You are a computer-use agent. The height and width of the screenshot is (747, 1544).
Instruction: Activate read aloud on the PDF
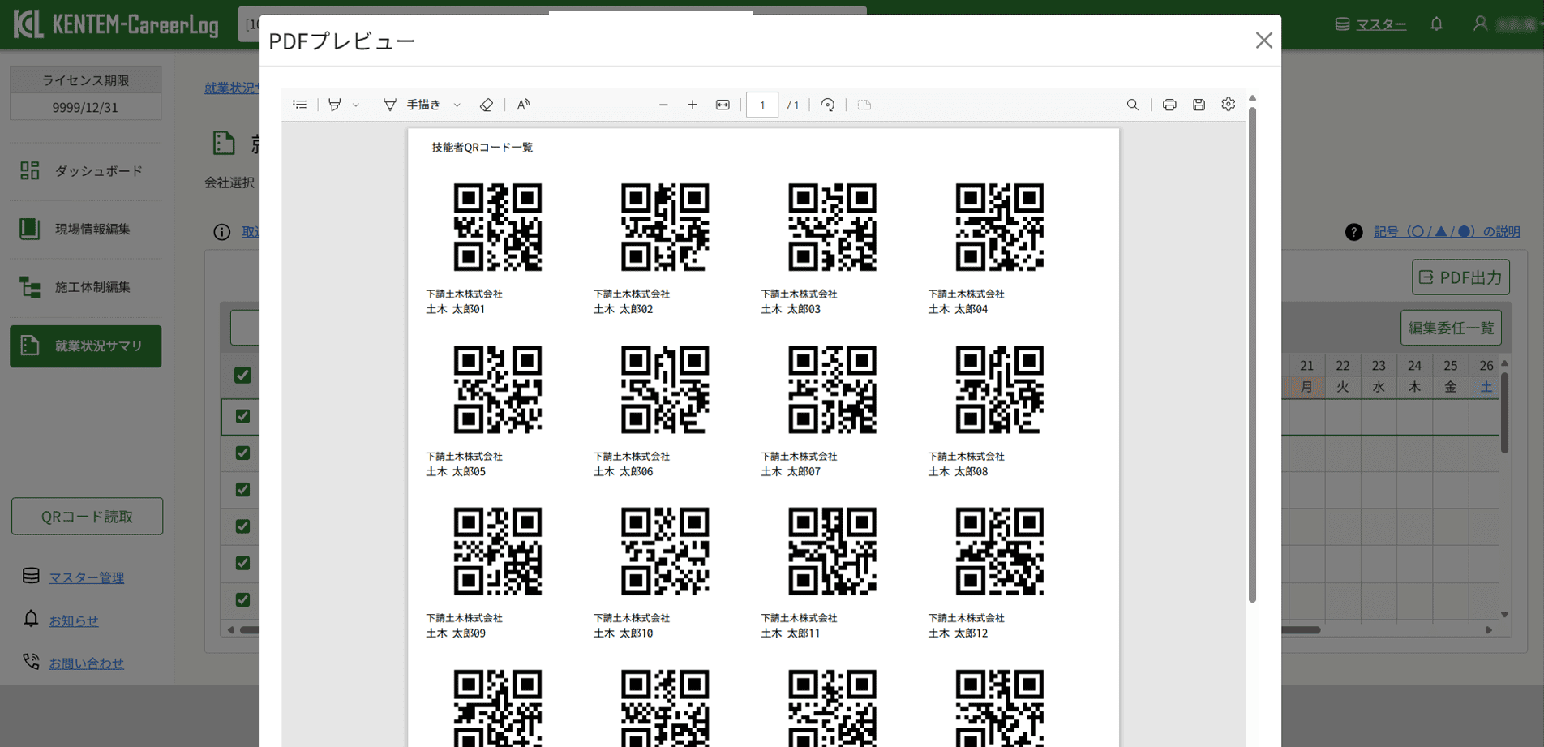pos(522,104)
